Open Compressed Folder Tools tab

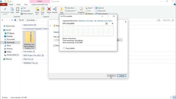tap(40, 4)
